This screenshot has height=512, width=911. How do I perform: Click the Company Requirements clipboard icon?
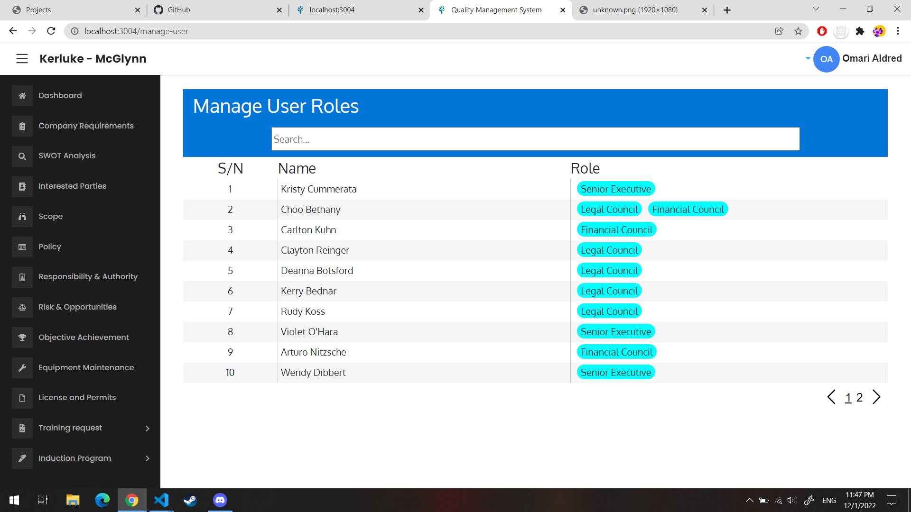point(22,126)
